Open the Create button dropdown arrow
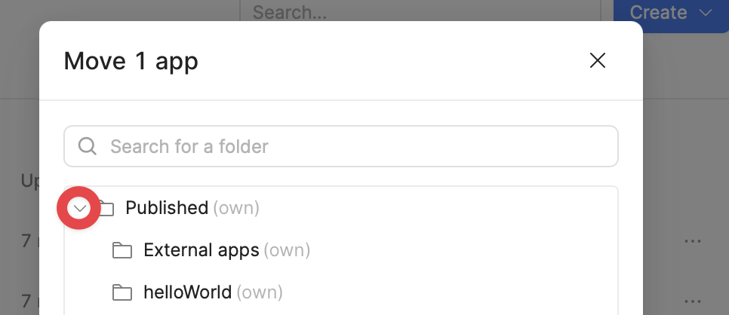Viewport: 729px width, 315px height. 706,13
